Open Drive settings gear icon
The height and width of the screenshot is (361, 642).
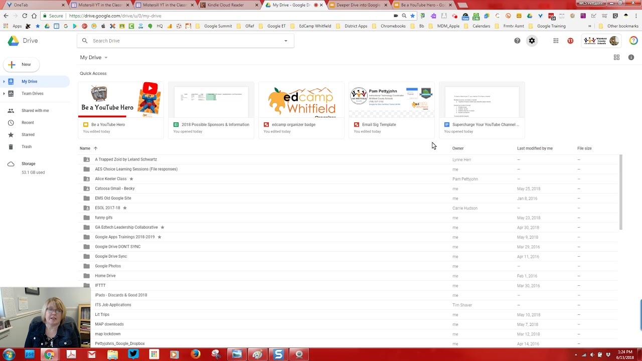pos(532,41)
